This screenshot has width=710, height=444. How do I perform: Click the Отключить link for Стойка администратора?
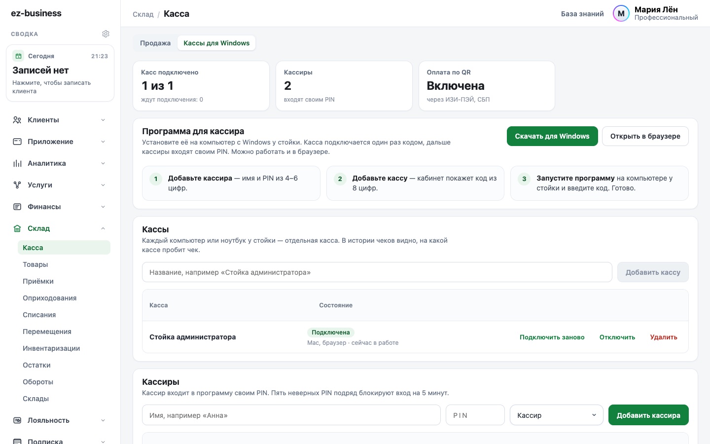617,337
